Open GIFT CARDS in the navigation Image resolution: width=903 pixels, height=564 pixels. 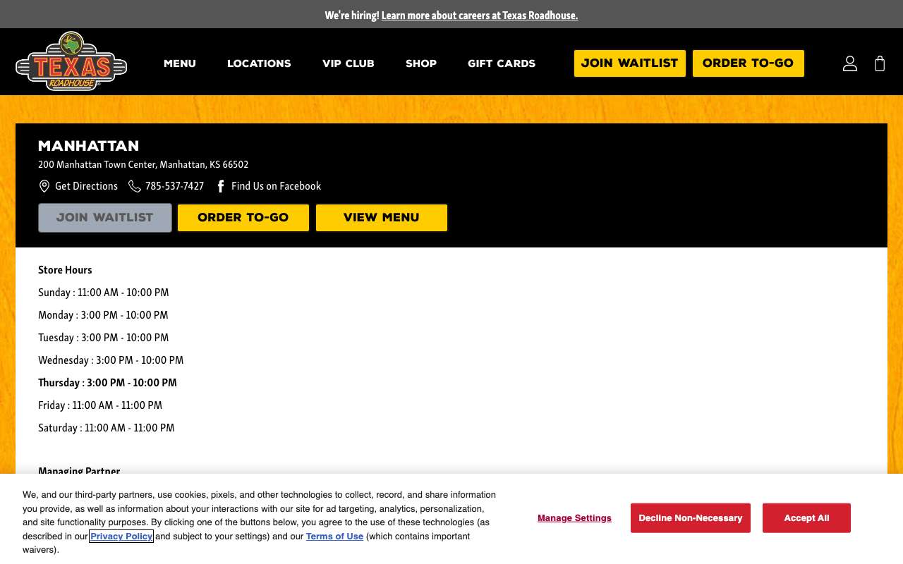502,63
